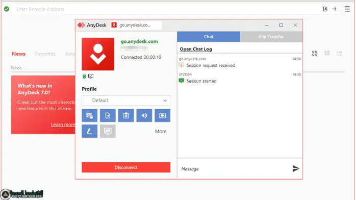Minimize the AnyDesk session window
Image resolution: width=356 pixels, height=200 pixels.
tap(267, 25)
